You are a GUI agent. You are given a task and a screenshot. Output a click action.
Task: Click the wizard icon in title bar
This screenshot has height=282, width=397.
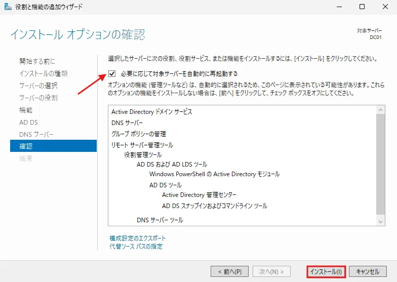pyautogui.click(x=8, y=7)
